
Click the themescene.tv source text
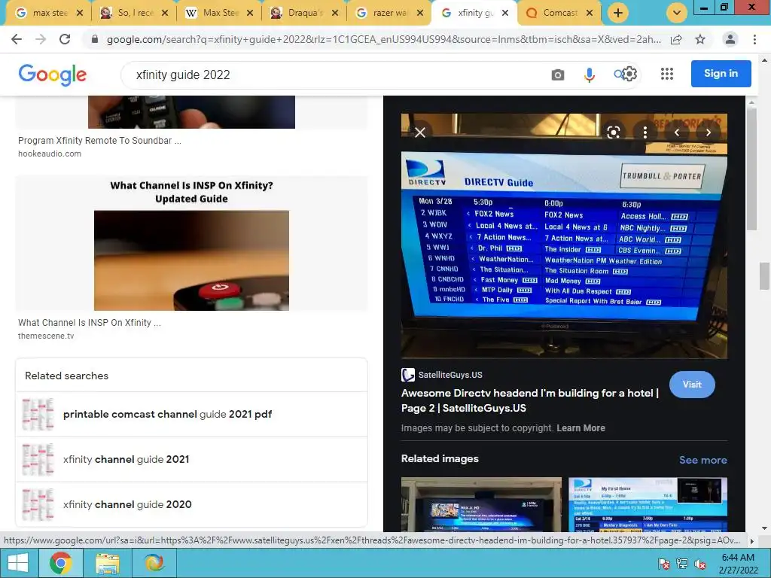pos(46,336)
